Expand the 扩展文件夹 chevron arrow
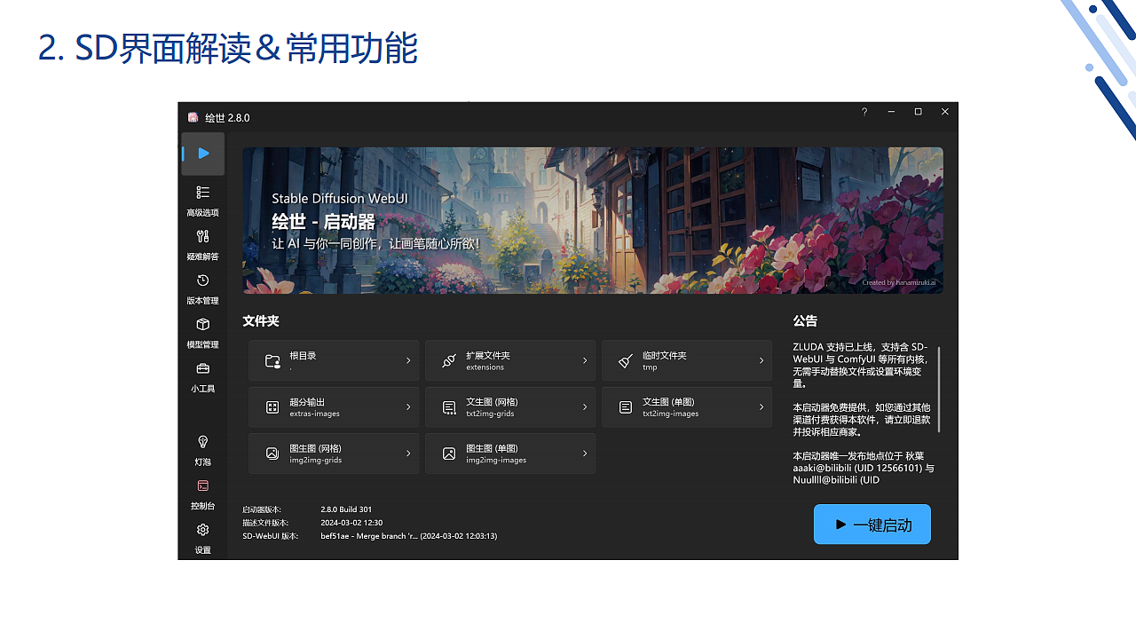Viewport: 1136px width, 639px height. (x=585, y=360)
